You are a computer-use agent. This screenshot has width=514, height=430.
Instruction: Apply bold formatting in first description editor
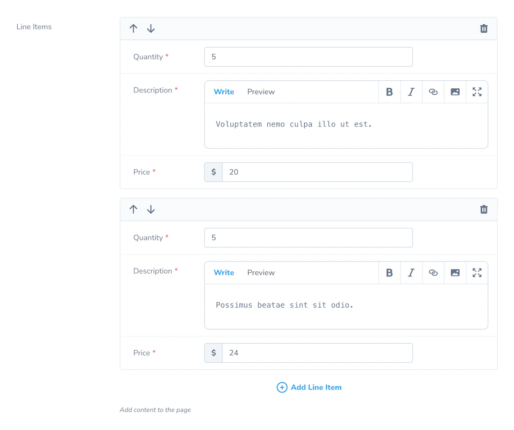(389, 92)
